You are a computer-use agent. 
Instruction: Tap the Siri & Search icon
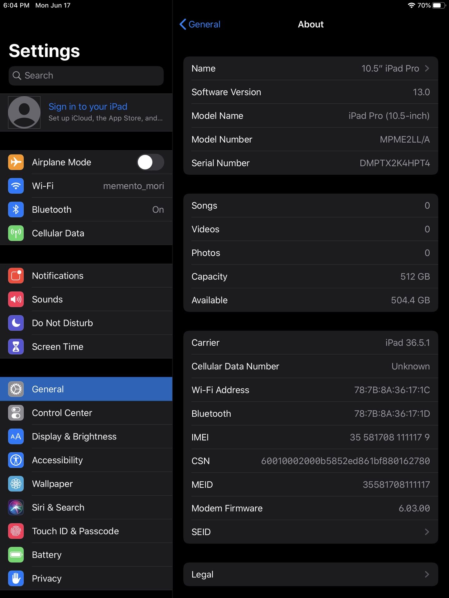pyautogui.click(x=16, y=507)
